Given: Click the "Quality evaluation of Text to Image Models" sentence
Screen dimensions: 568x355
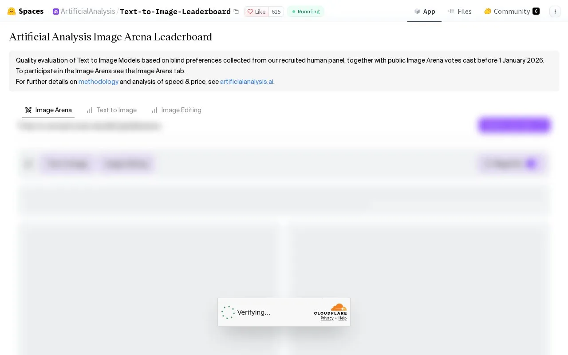Looking at the screenshot, I should pos(280,60).
